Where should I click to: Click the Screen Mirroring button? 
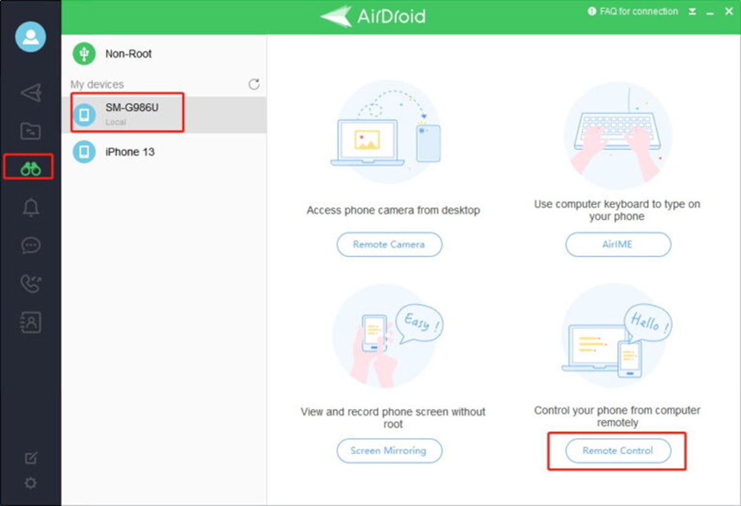tap(389, 450)
